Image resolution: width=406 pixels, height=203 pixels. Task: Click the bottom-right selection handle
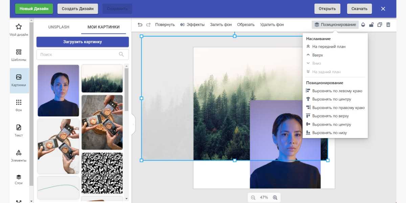(x=328, y=160)
